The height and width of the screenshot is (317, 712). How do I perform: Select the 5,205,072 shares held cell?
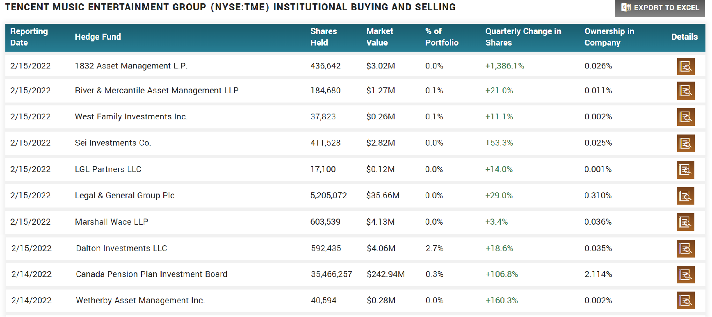tap(329, 196)
